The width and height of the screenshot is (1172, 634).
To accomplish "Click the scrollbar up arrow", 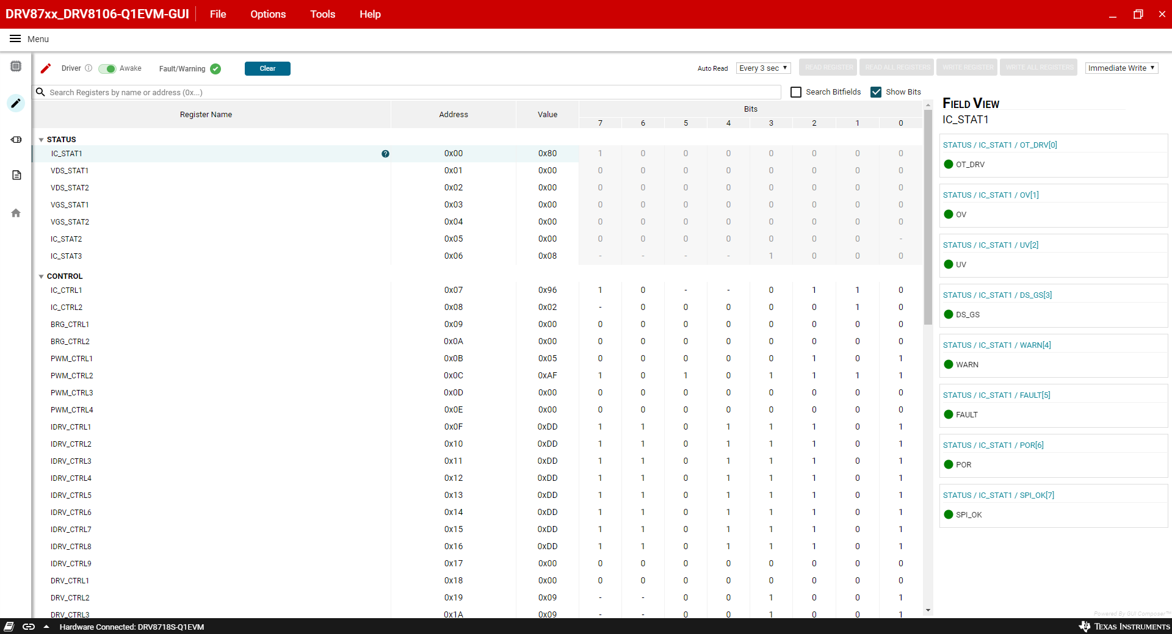I will [x=928, y=105].
